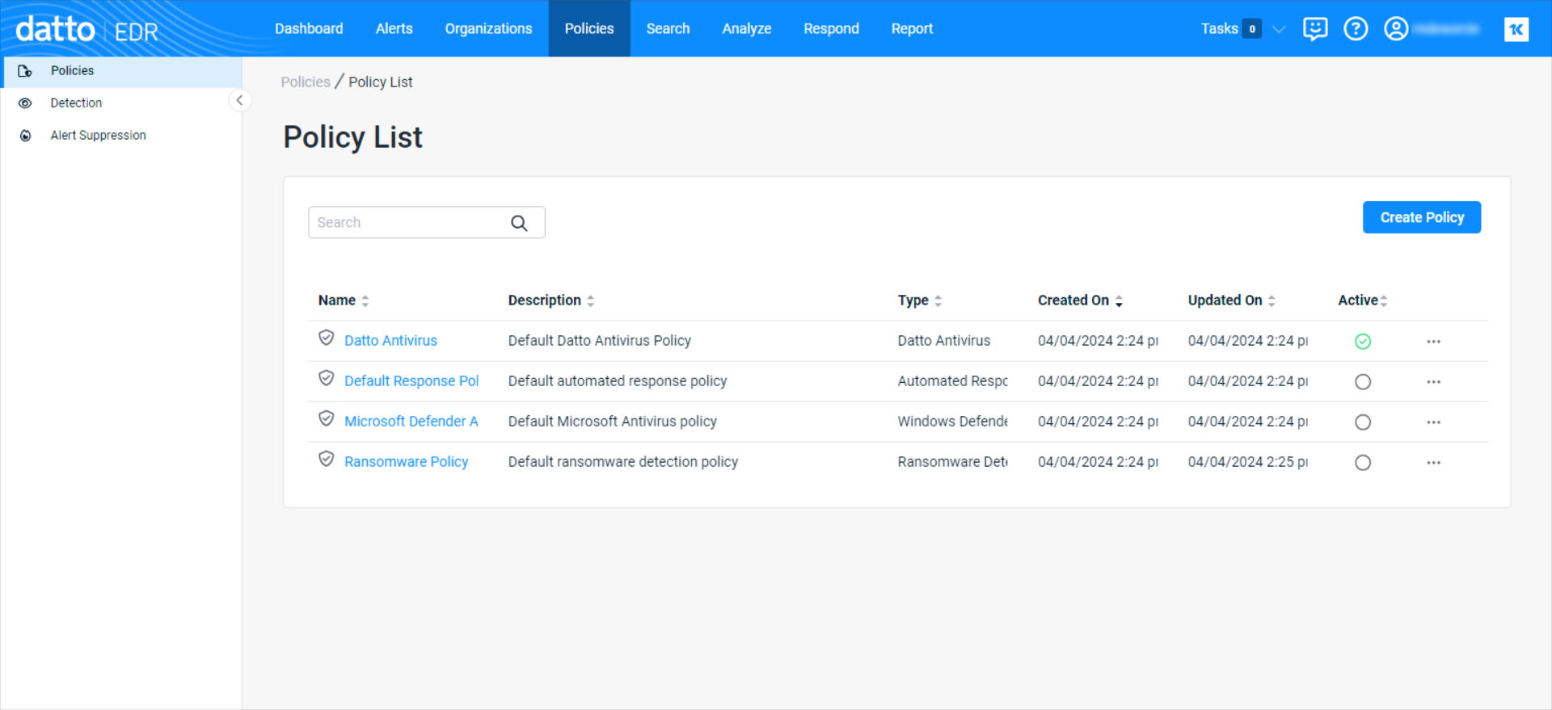1552x710 pixels.
Task: Click 'Default Microsoft Antivirus policy' description
Action: [x=613, y=422]
